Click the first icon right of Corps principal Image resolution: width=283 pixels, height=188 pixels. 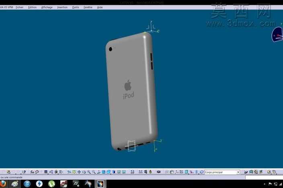pos(246,172)
